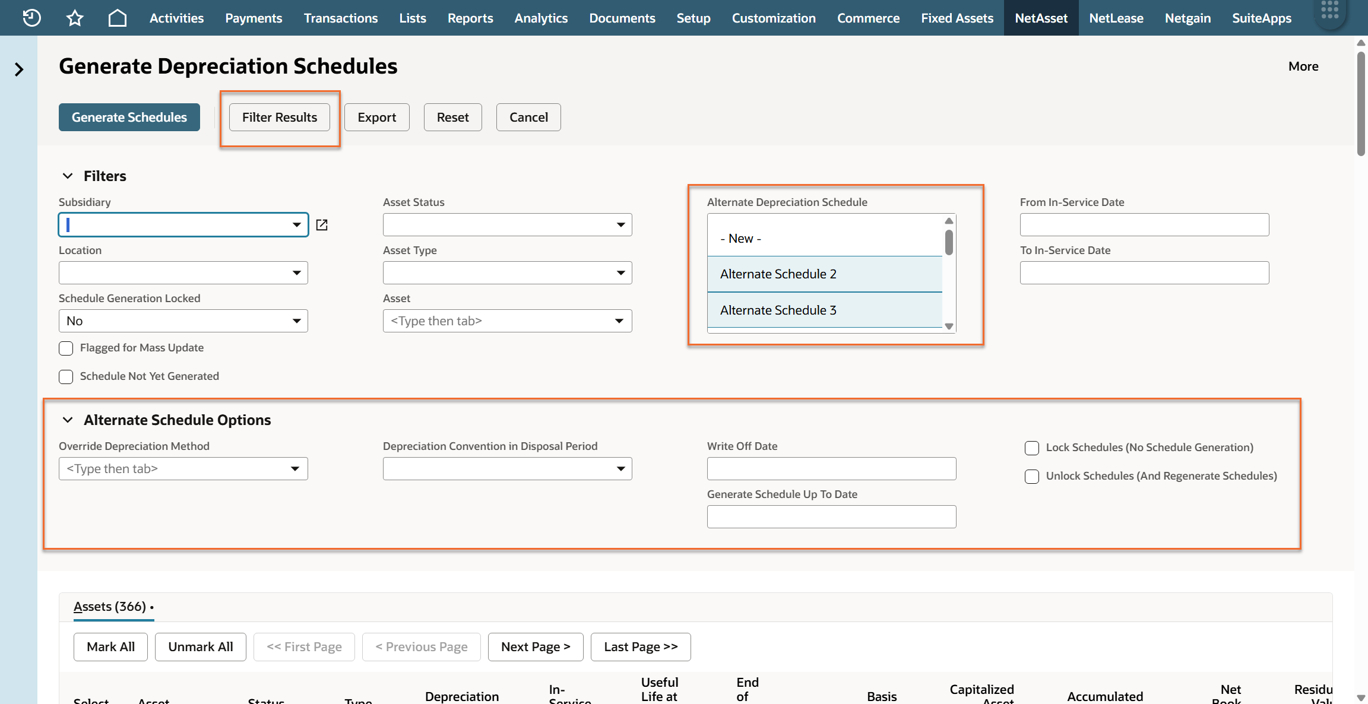Click the page scrollbar down arrow
Viewport: 1368px width, 704px height.
[x=1361, y=697]
